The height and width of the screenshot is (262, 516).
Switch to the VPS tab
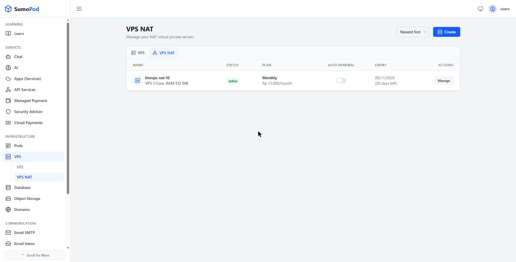tap(138, 53)
